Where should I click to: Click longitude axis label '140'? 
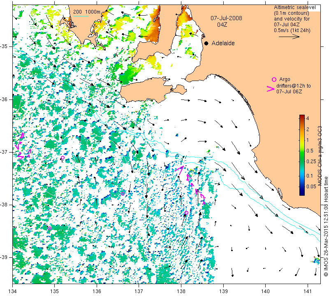point(265,291)
